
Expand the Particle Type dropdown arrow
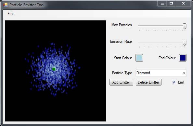click(x=184, y=73)
